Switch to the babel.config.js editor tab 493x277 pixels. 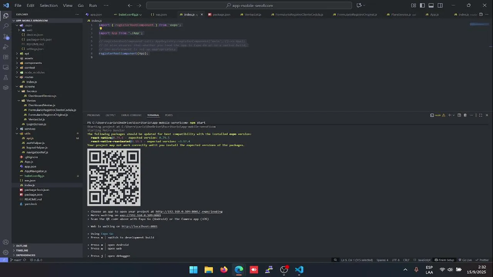point(128,15)
